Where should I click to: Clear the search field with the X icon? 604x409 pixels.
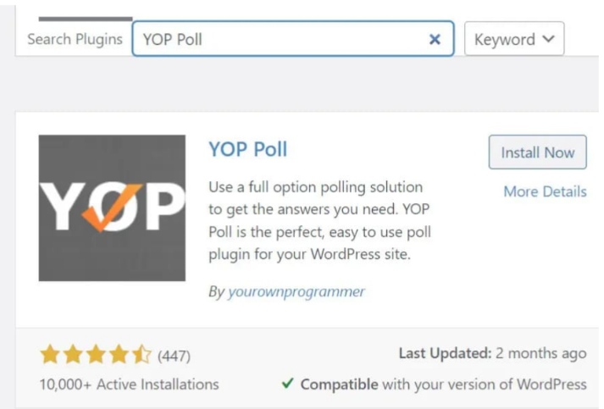pos(435,39)
